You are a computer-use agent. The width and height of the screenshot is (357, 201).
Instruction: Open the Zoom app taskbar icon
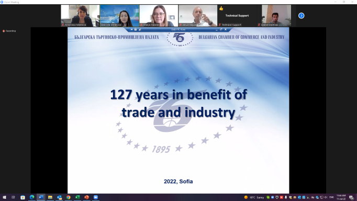(96, 197)
